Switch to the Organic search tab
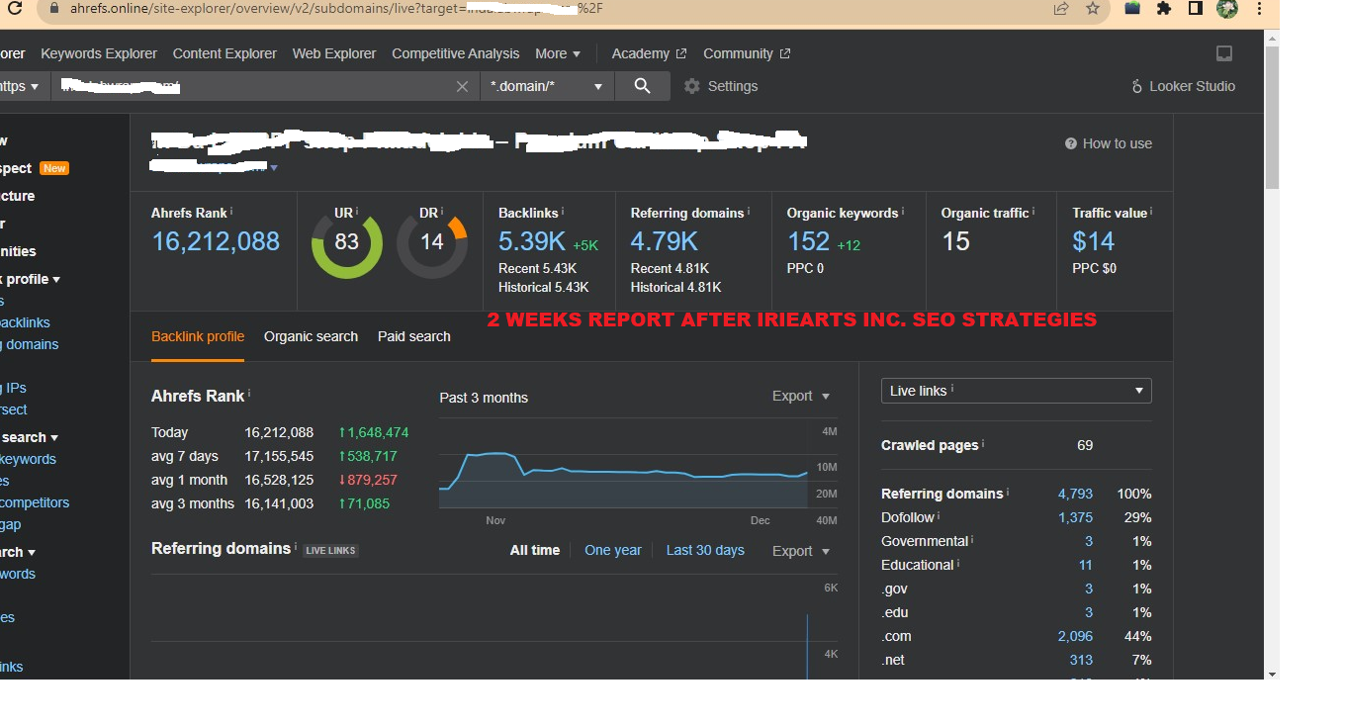Screen dimensions: 1345x726 point(311,336)
